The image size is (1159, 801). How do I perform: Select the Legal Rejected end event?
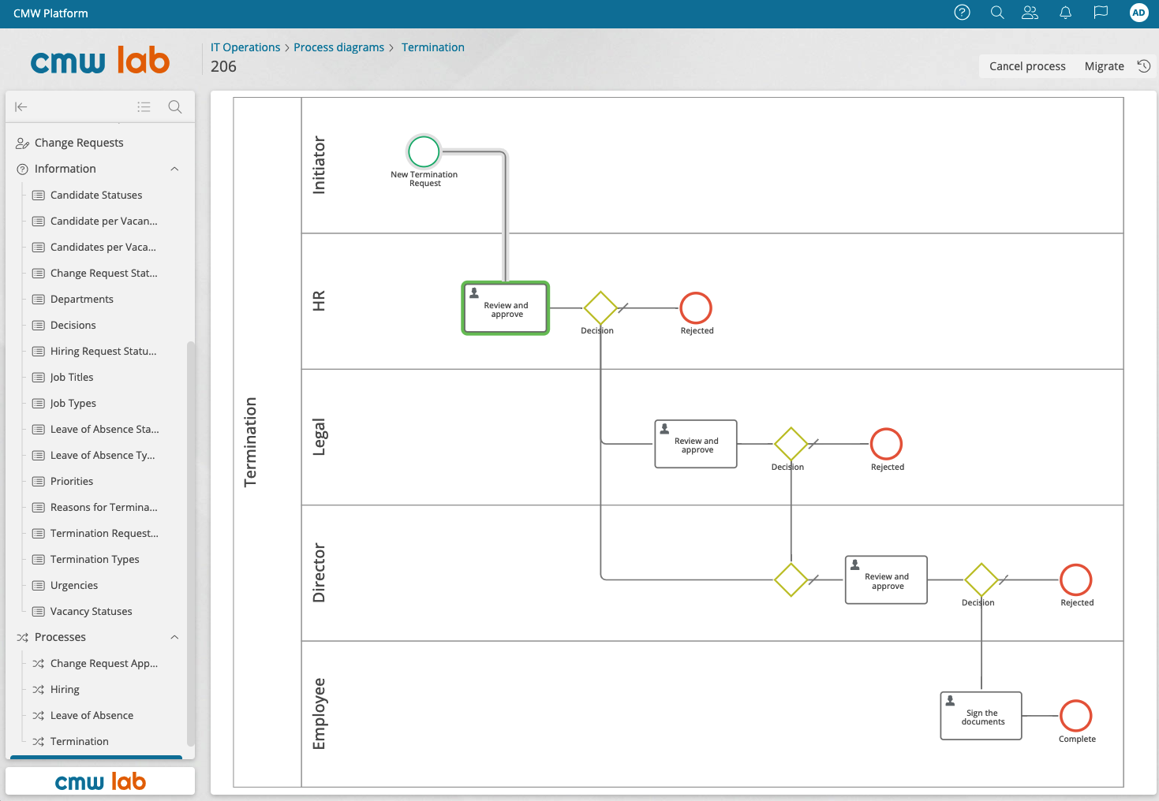click(x=886, y=444)
